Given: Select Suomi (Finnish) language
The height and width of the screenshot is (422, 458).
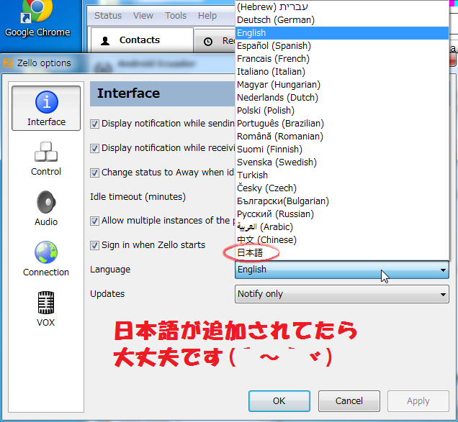Looking at the screenshot, I should click(342, 150).
